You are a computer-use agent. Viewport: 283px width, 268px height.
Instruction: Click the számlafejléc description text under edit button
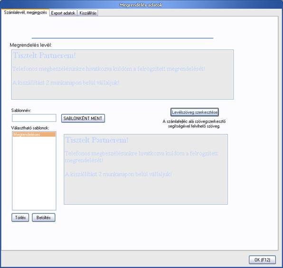pos(194,124)
